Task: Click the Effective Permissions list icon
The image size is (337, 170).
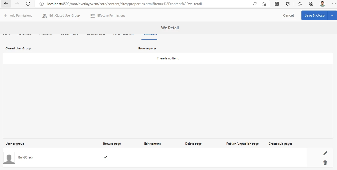Action: (93, 16)
